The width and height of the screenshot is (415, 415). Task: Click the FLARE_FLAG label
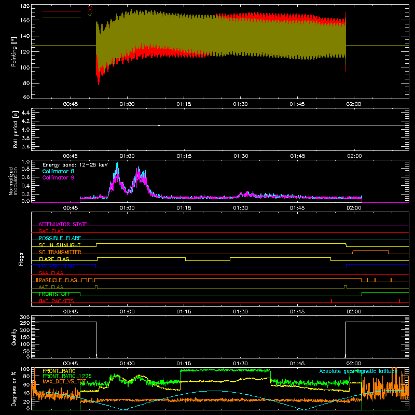coord(54,259)
